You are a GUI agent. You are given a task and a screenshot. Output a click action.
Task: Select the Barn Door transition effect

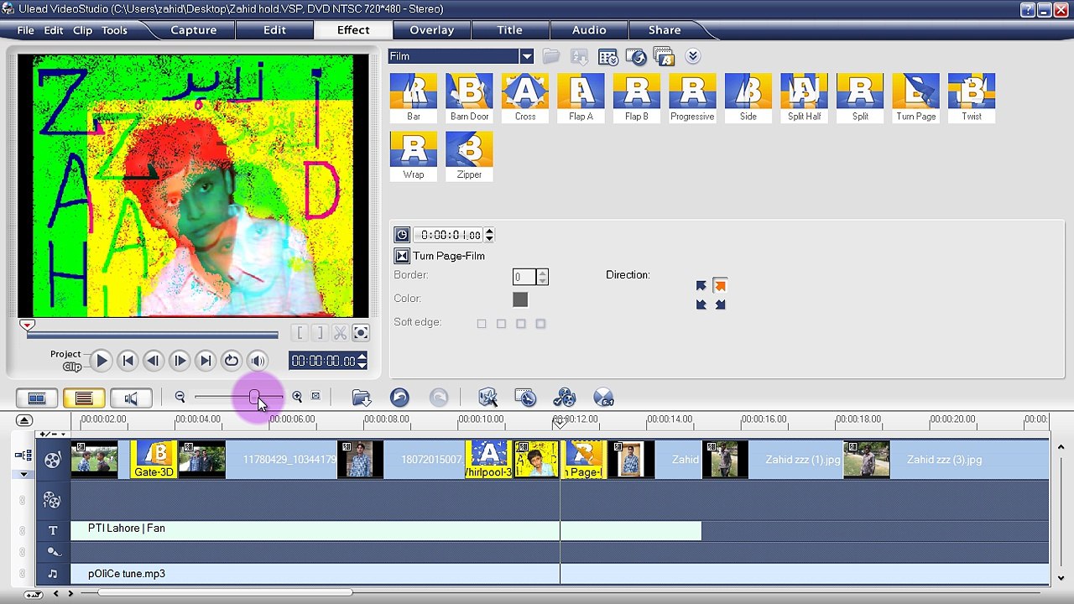pyautogui.click(x=469, y=97)
